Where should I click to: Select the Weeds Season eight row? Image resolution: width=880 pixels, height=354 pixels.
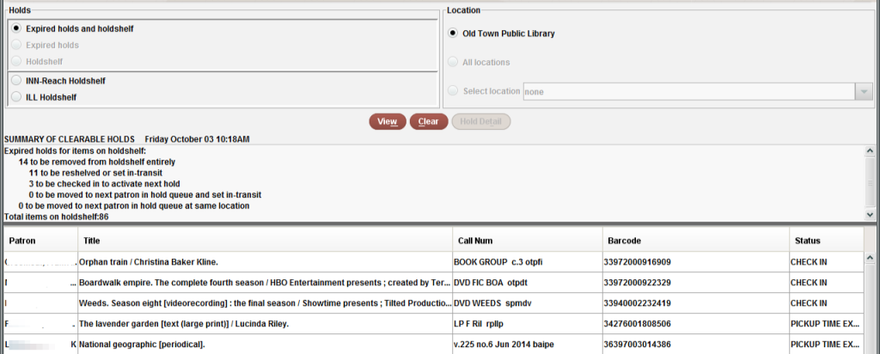tap(263, 302)
